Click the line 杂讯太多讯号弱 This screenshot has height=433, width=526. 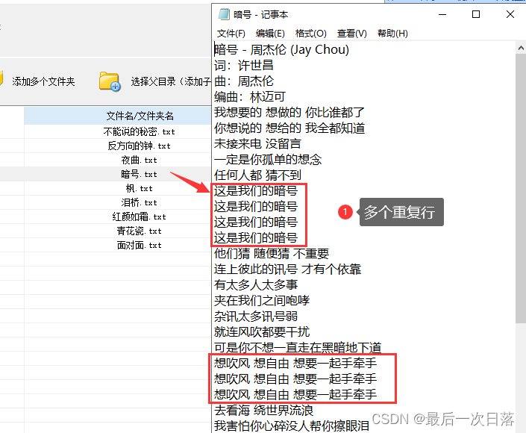(256, 317)
